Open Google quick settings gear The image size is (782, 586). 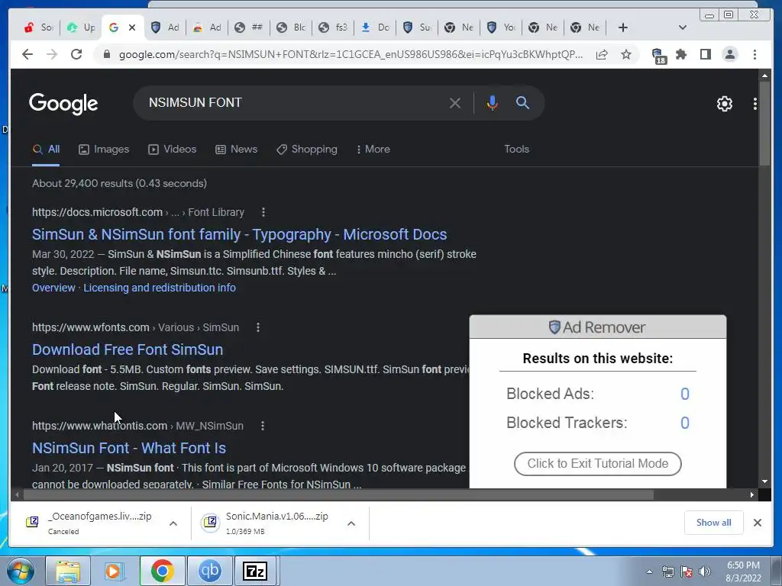(x=724, y=104)
